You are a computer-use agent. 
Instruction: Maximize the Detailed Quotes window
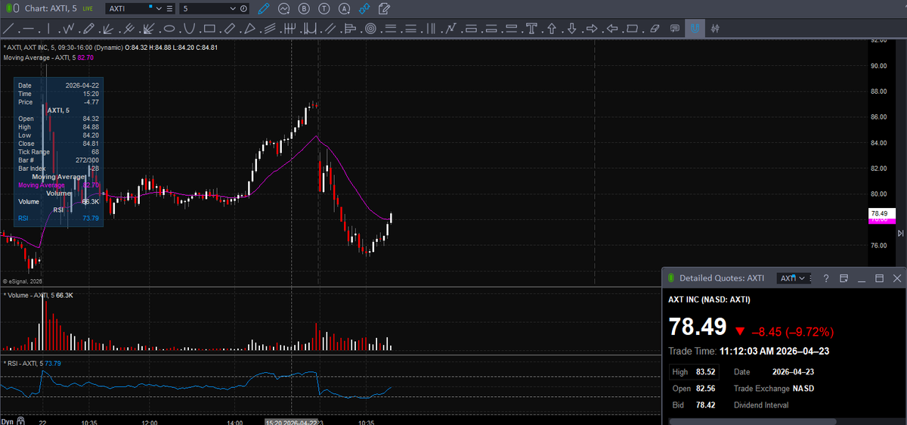coord(879,278)
